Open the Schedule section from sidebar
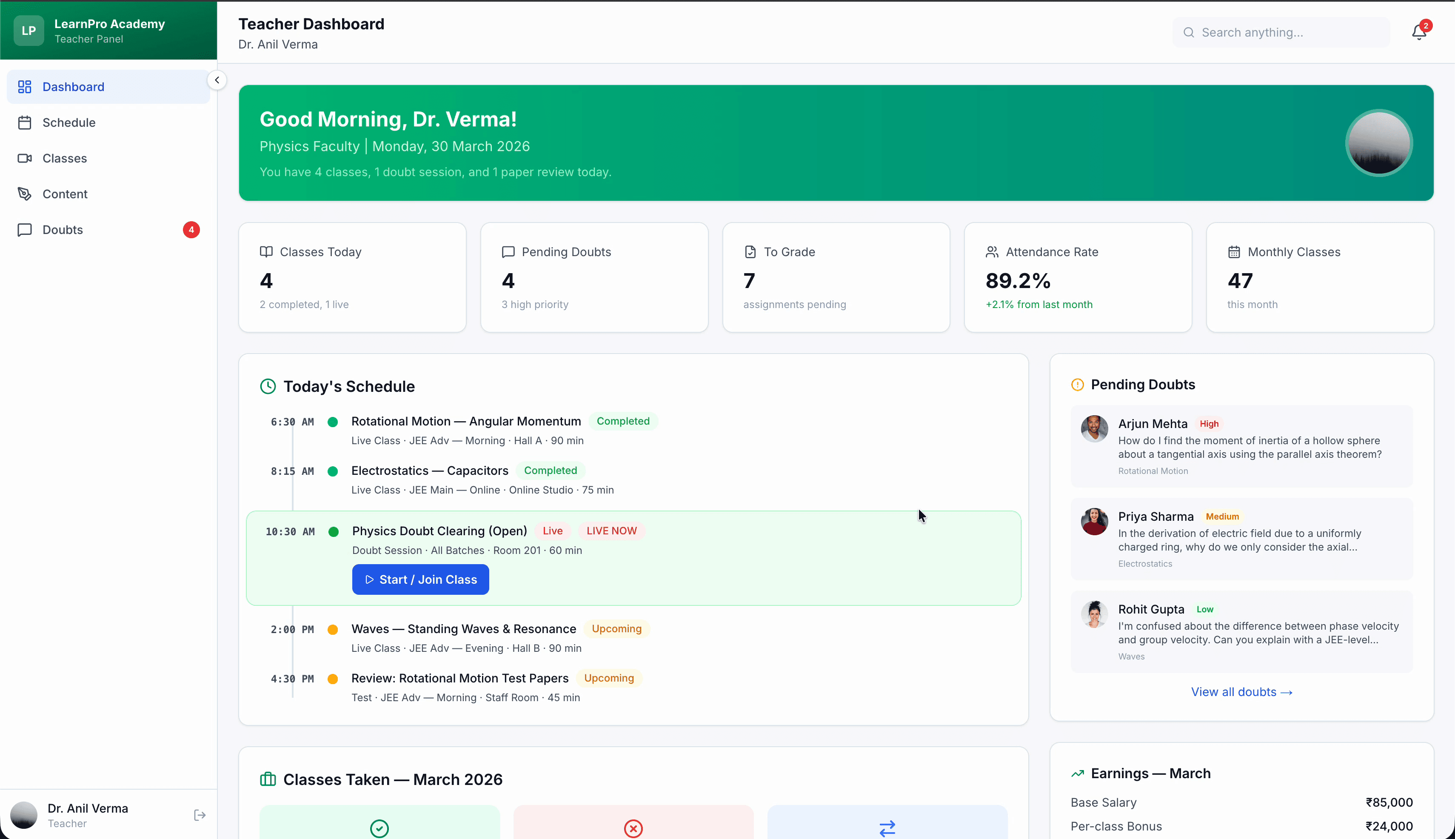1455x839 pixels. [69, 122]
